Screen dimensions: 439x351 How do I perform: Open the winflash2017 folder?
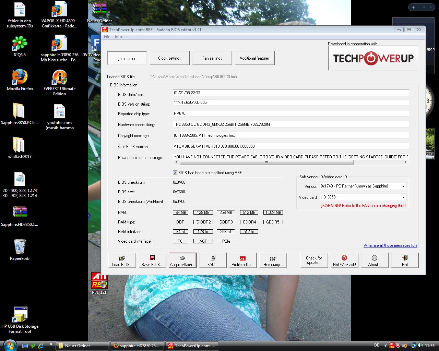tap(20, 148)
